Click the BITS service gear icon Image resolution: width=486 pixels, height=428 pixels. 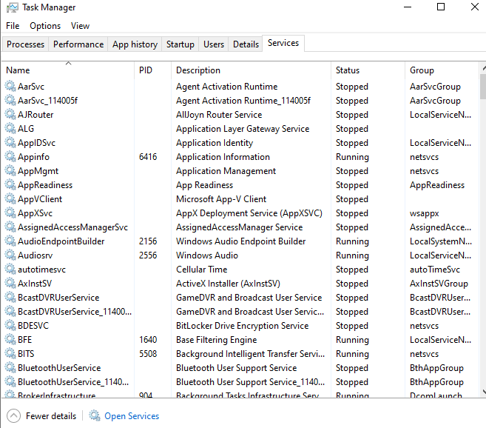(10, 353)
